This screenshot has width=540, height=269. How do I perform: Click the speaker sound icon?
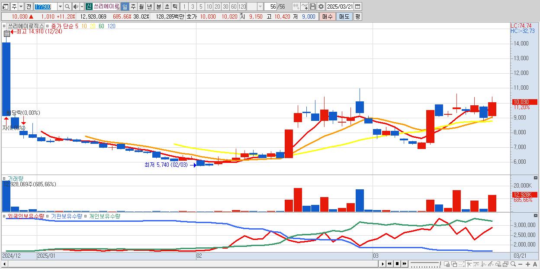point(76,6)
